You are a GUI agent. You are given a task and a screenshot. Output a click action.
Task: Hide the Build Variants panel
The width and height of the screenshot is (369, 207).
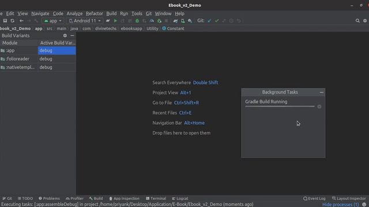(72, 36)
